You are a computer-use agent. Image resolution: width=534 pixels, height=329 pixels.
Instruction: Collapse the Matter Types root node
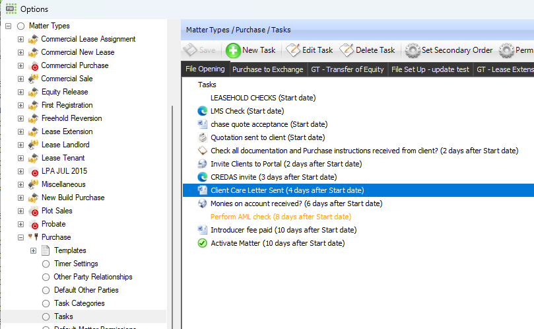[8, 26]
